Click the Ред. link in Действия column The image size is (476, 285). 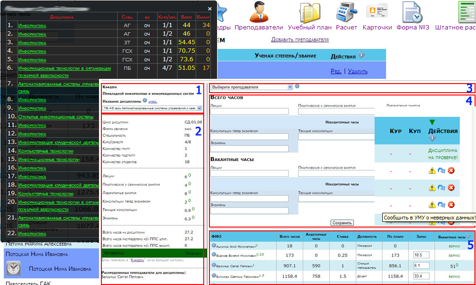pyautogui.click(x=336, y=71)
